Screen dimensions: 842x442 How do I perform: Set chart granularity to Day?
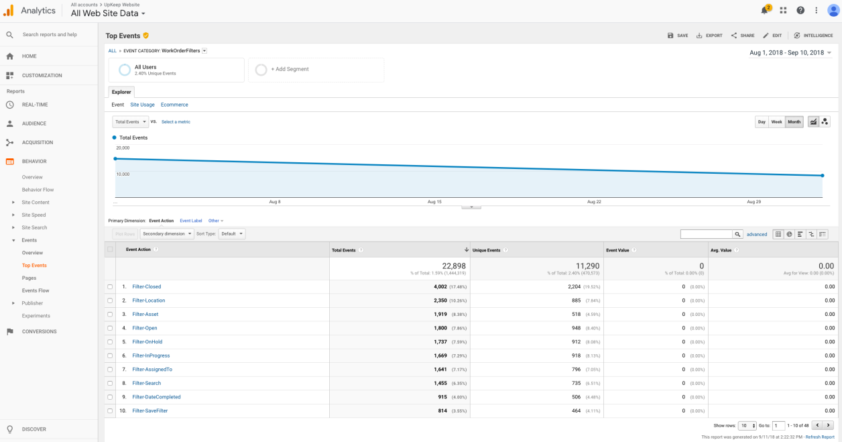pos(762,122)
